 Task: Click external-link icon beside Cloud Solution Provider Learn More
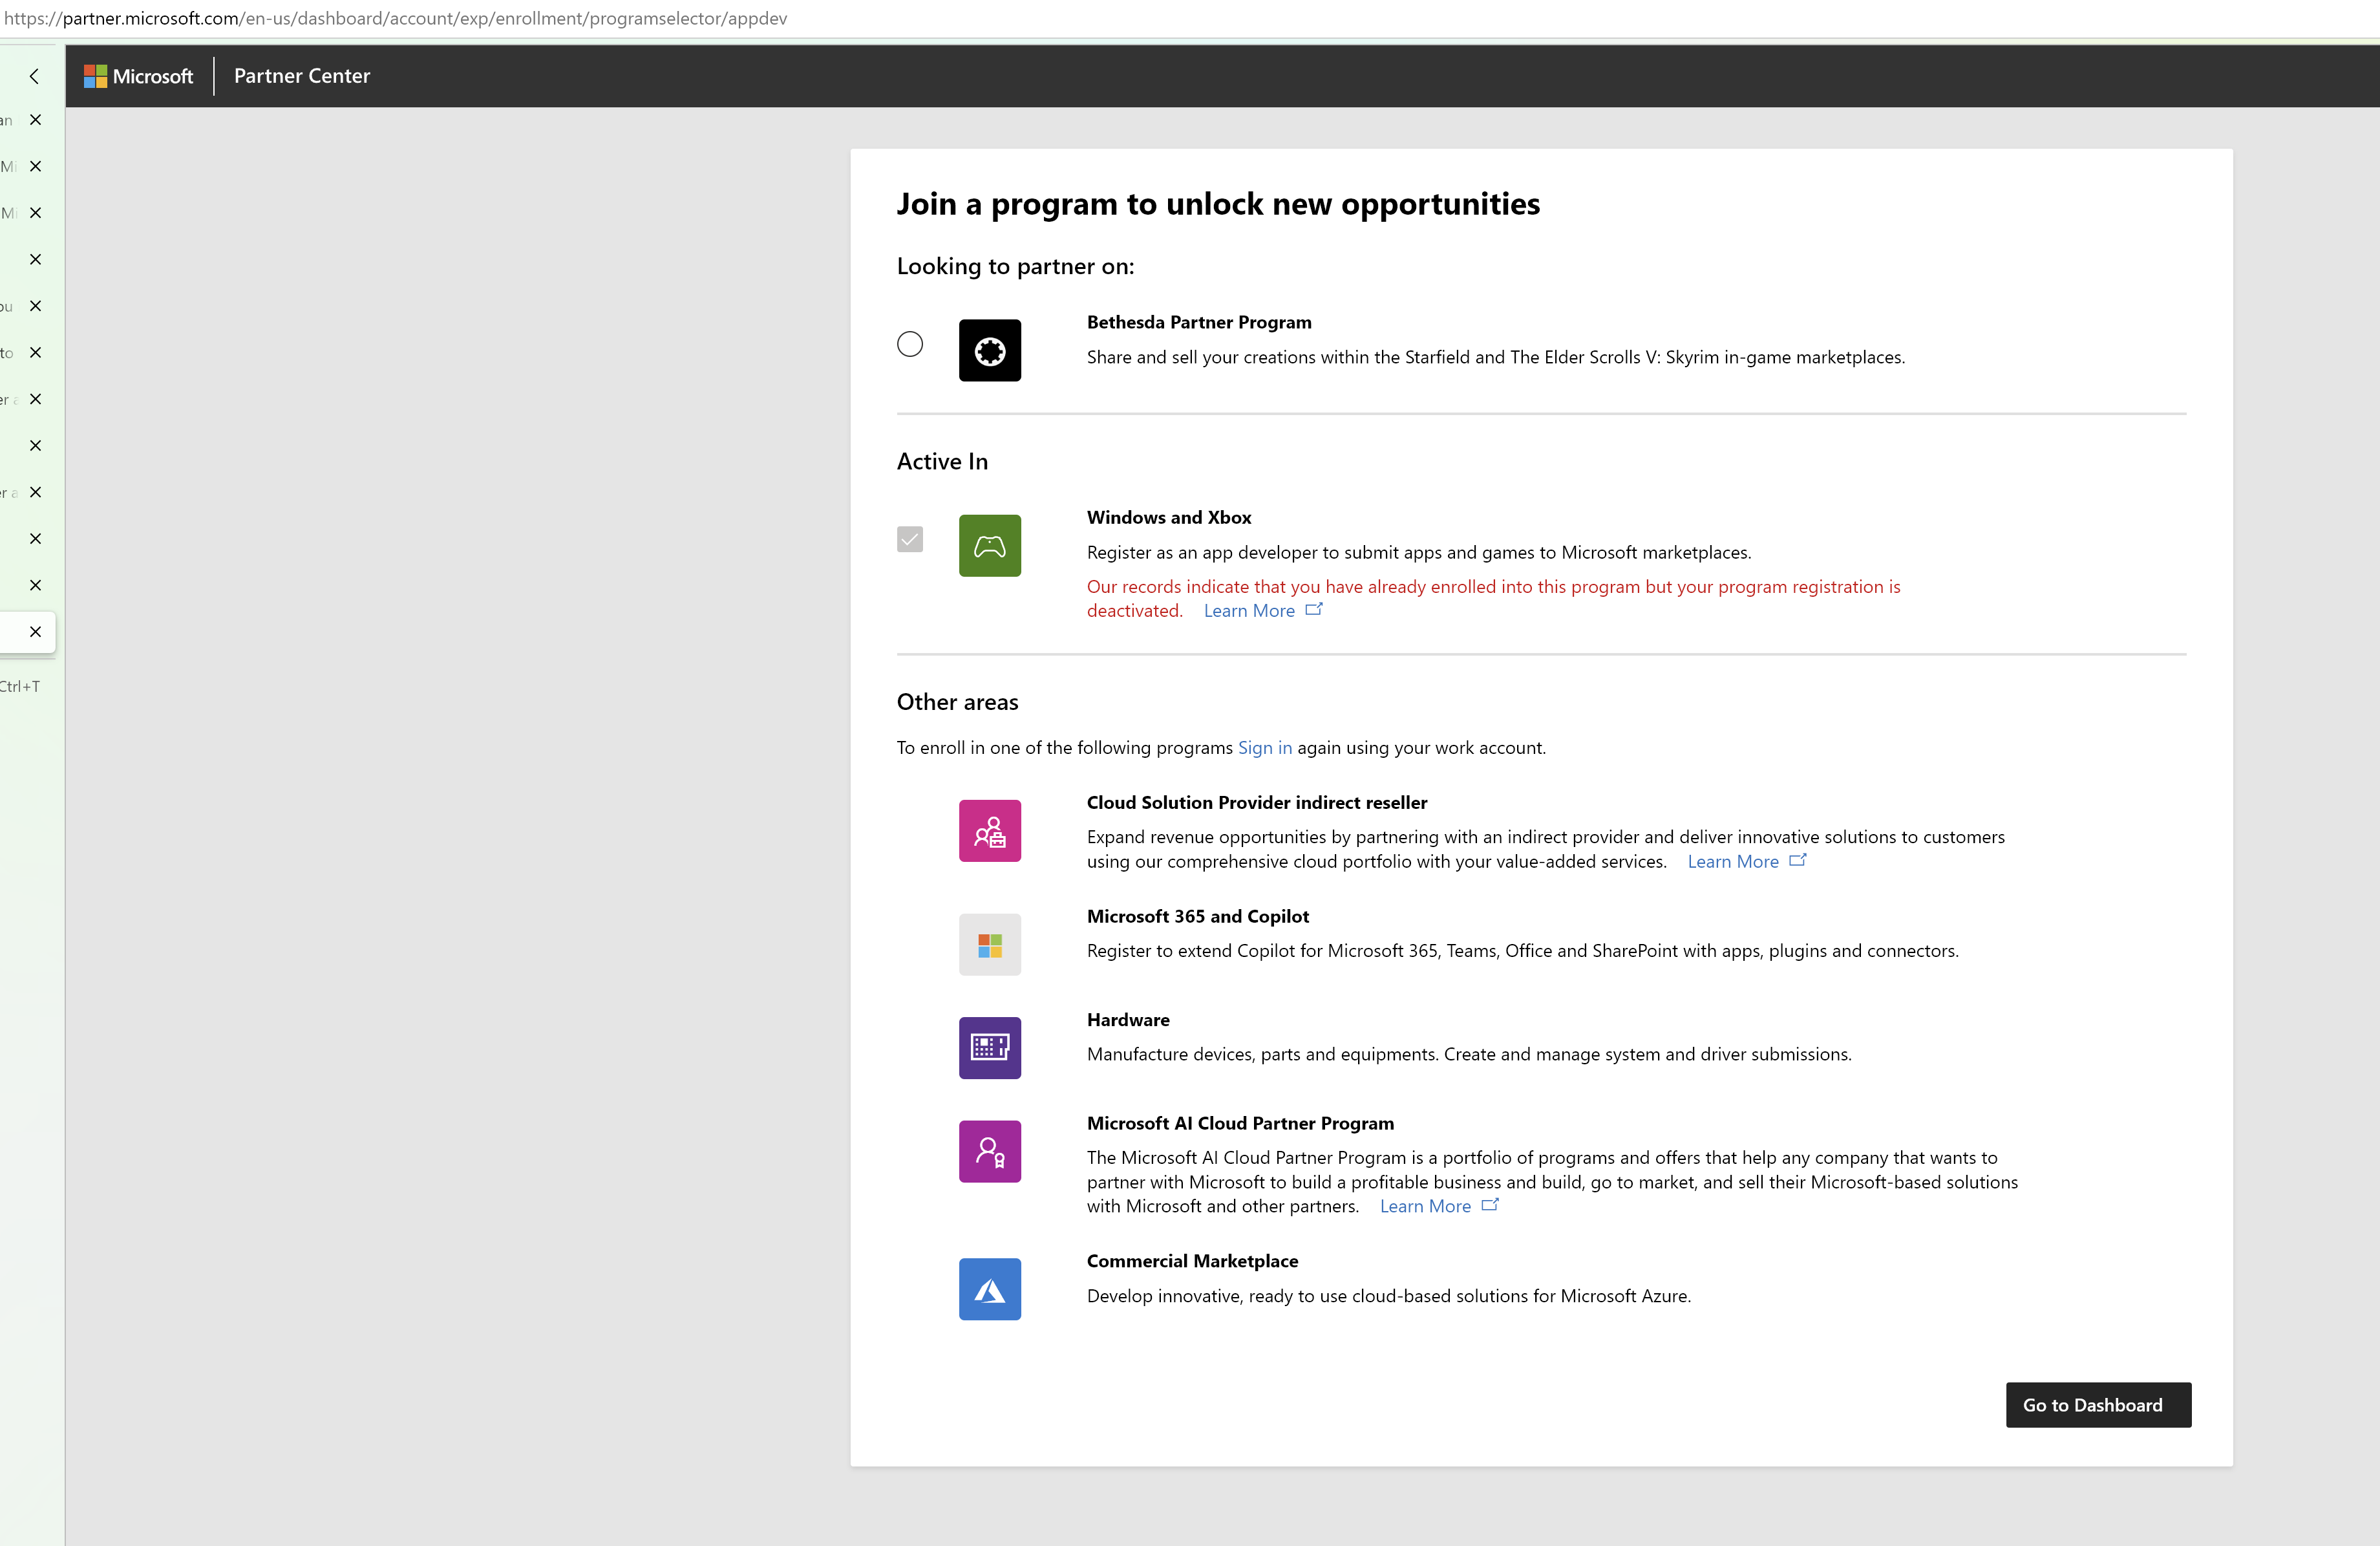tap(1797, 860)
